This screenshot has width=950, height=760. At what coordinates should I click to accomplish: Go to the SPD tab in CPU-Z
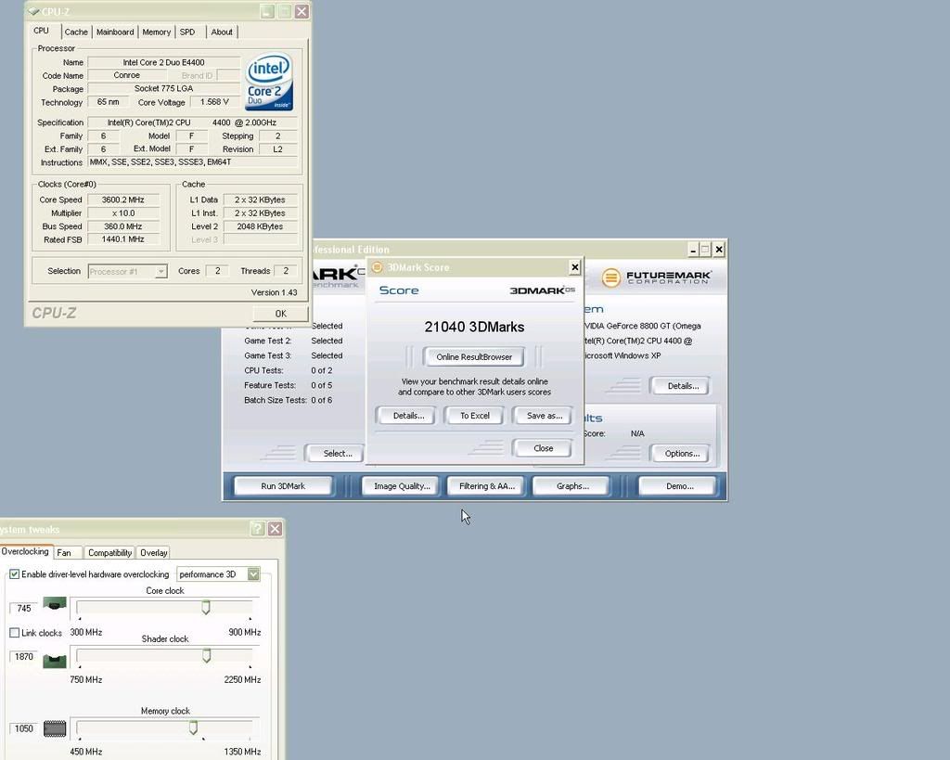click(x=187, y=32)
